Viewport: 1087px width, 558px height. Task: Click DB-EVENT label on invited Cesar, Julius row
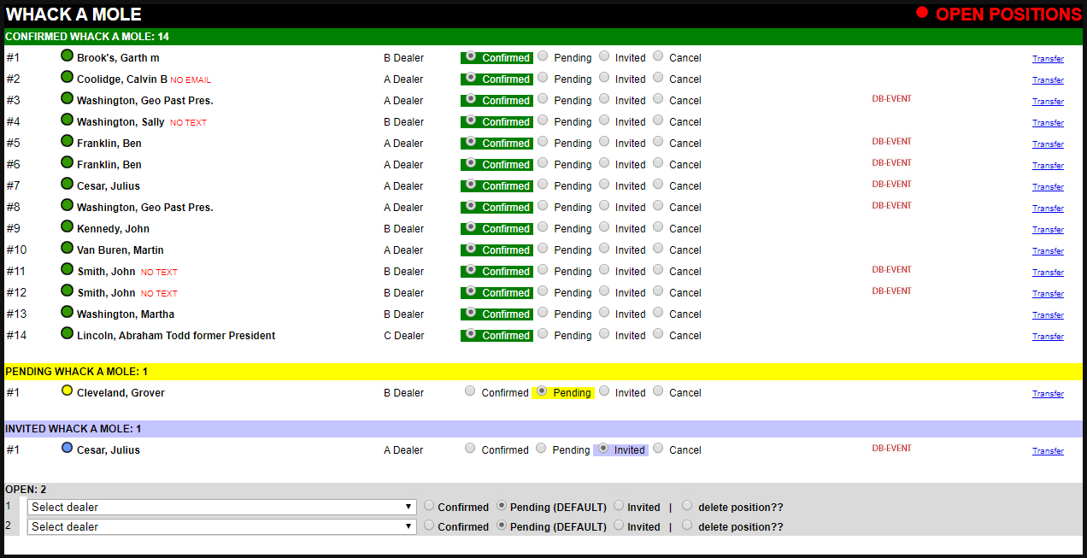891,449
